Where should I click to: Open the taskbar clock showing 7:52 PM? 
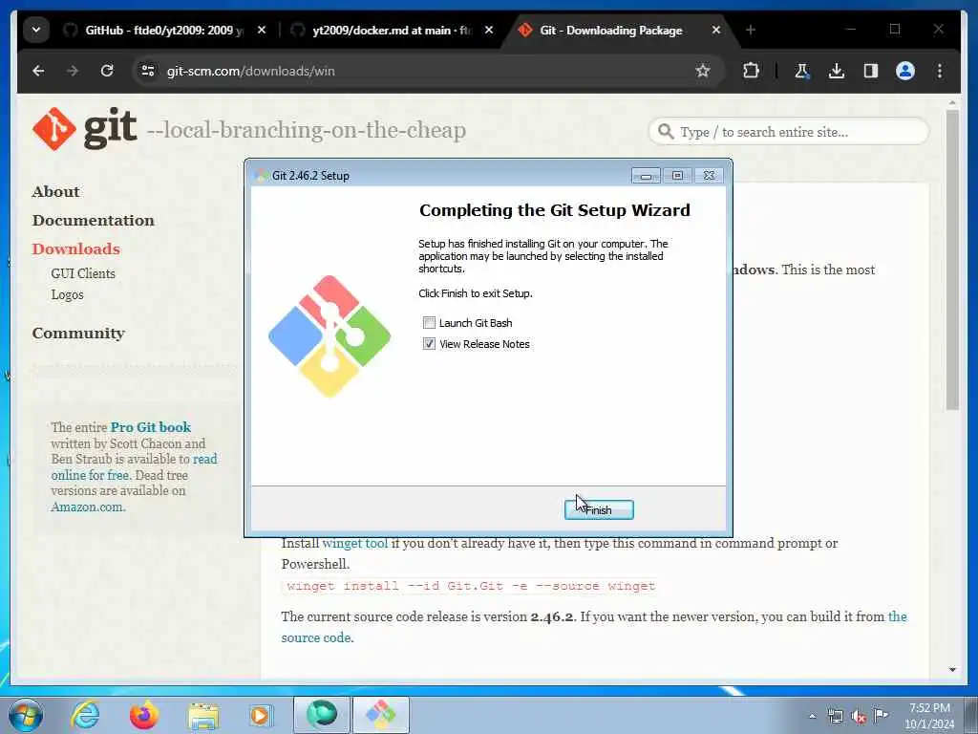pyautogui.click(x=929, y=716)
